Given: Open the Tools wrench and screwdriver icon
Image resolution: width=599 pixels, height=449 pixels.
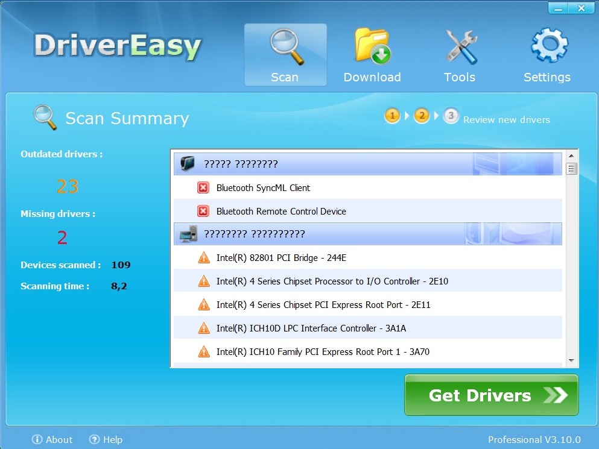Looking at the screenshot, I should [x=461, y=46].
